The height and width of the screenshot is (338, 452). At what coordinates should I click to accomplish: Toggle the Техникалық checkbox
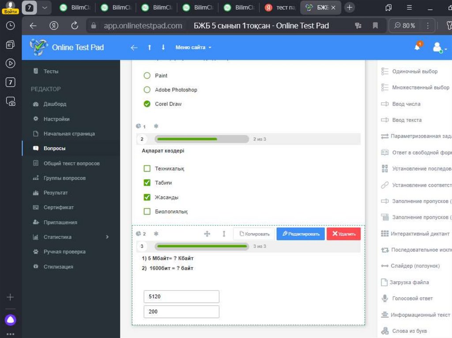pyautogui.click(x=147, y=168)
